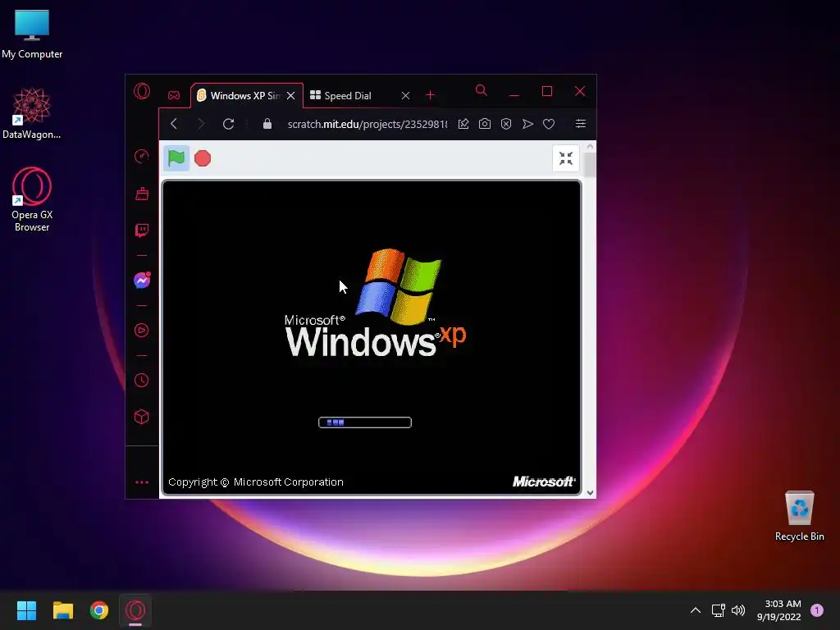Viewport: 840px width, 630px height.
Task: Select the Opera GX Browser desktop shortcut
Action: [x=32, y=199]
